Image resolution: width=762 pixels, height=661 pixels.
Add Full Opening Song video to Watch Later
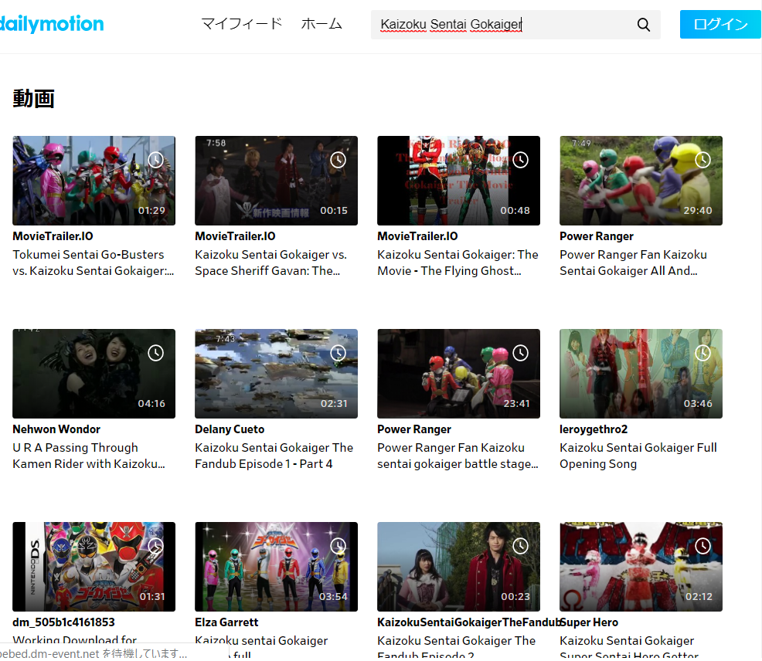702,353
